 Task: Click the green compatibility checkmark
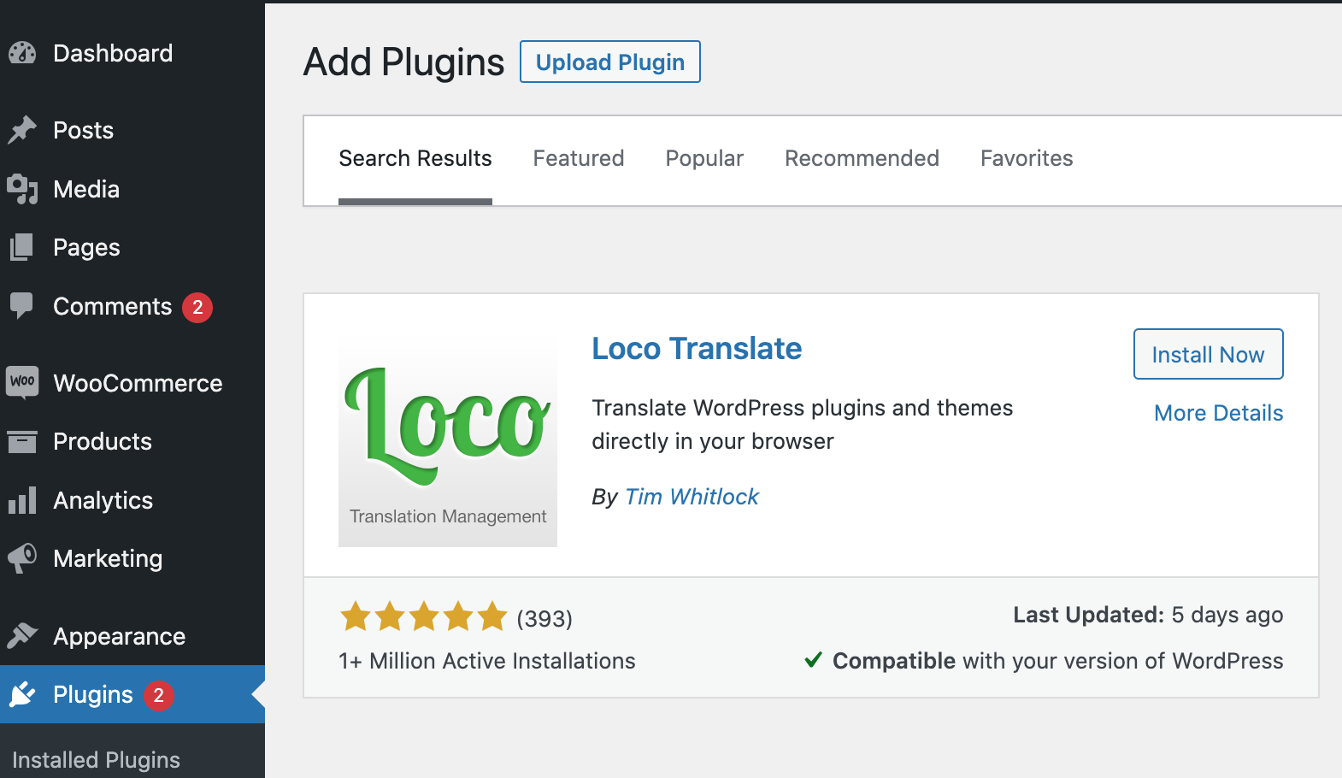[814, 659]
